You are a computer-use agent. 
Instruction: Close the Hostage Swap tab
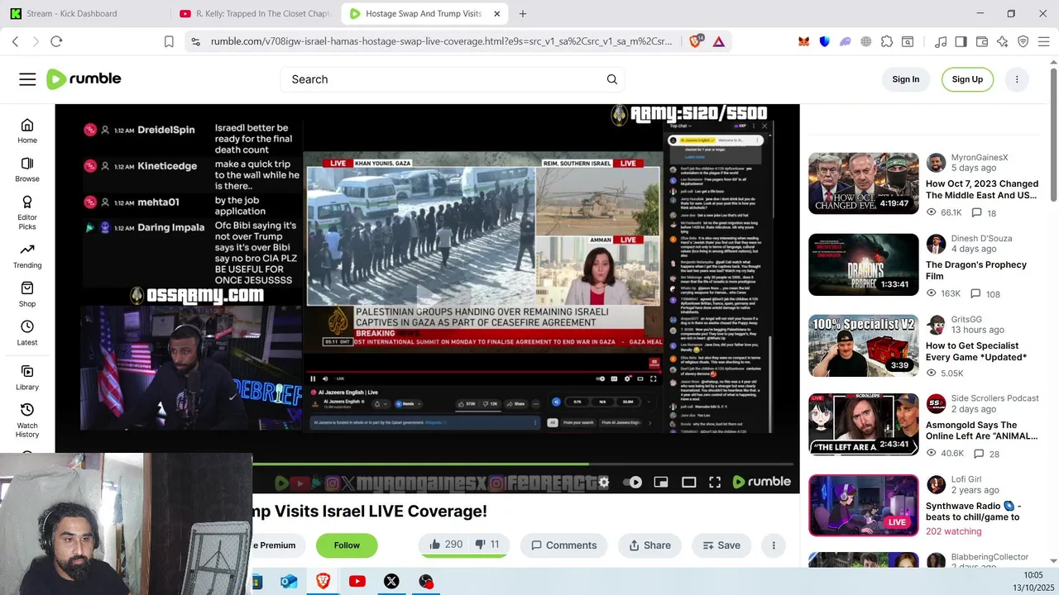coord(496,13)
